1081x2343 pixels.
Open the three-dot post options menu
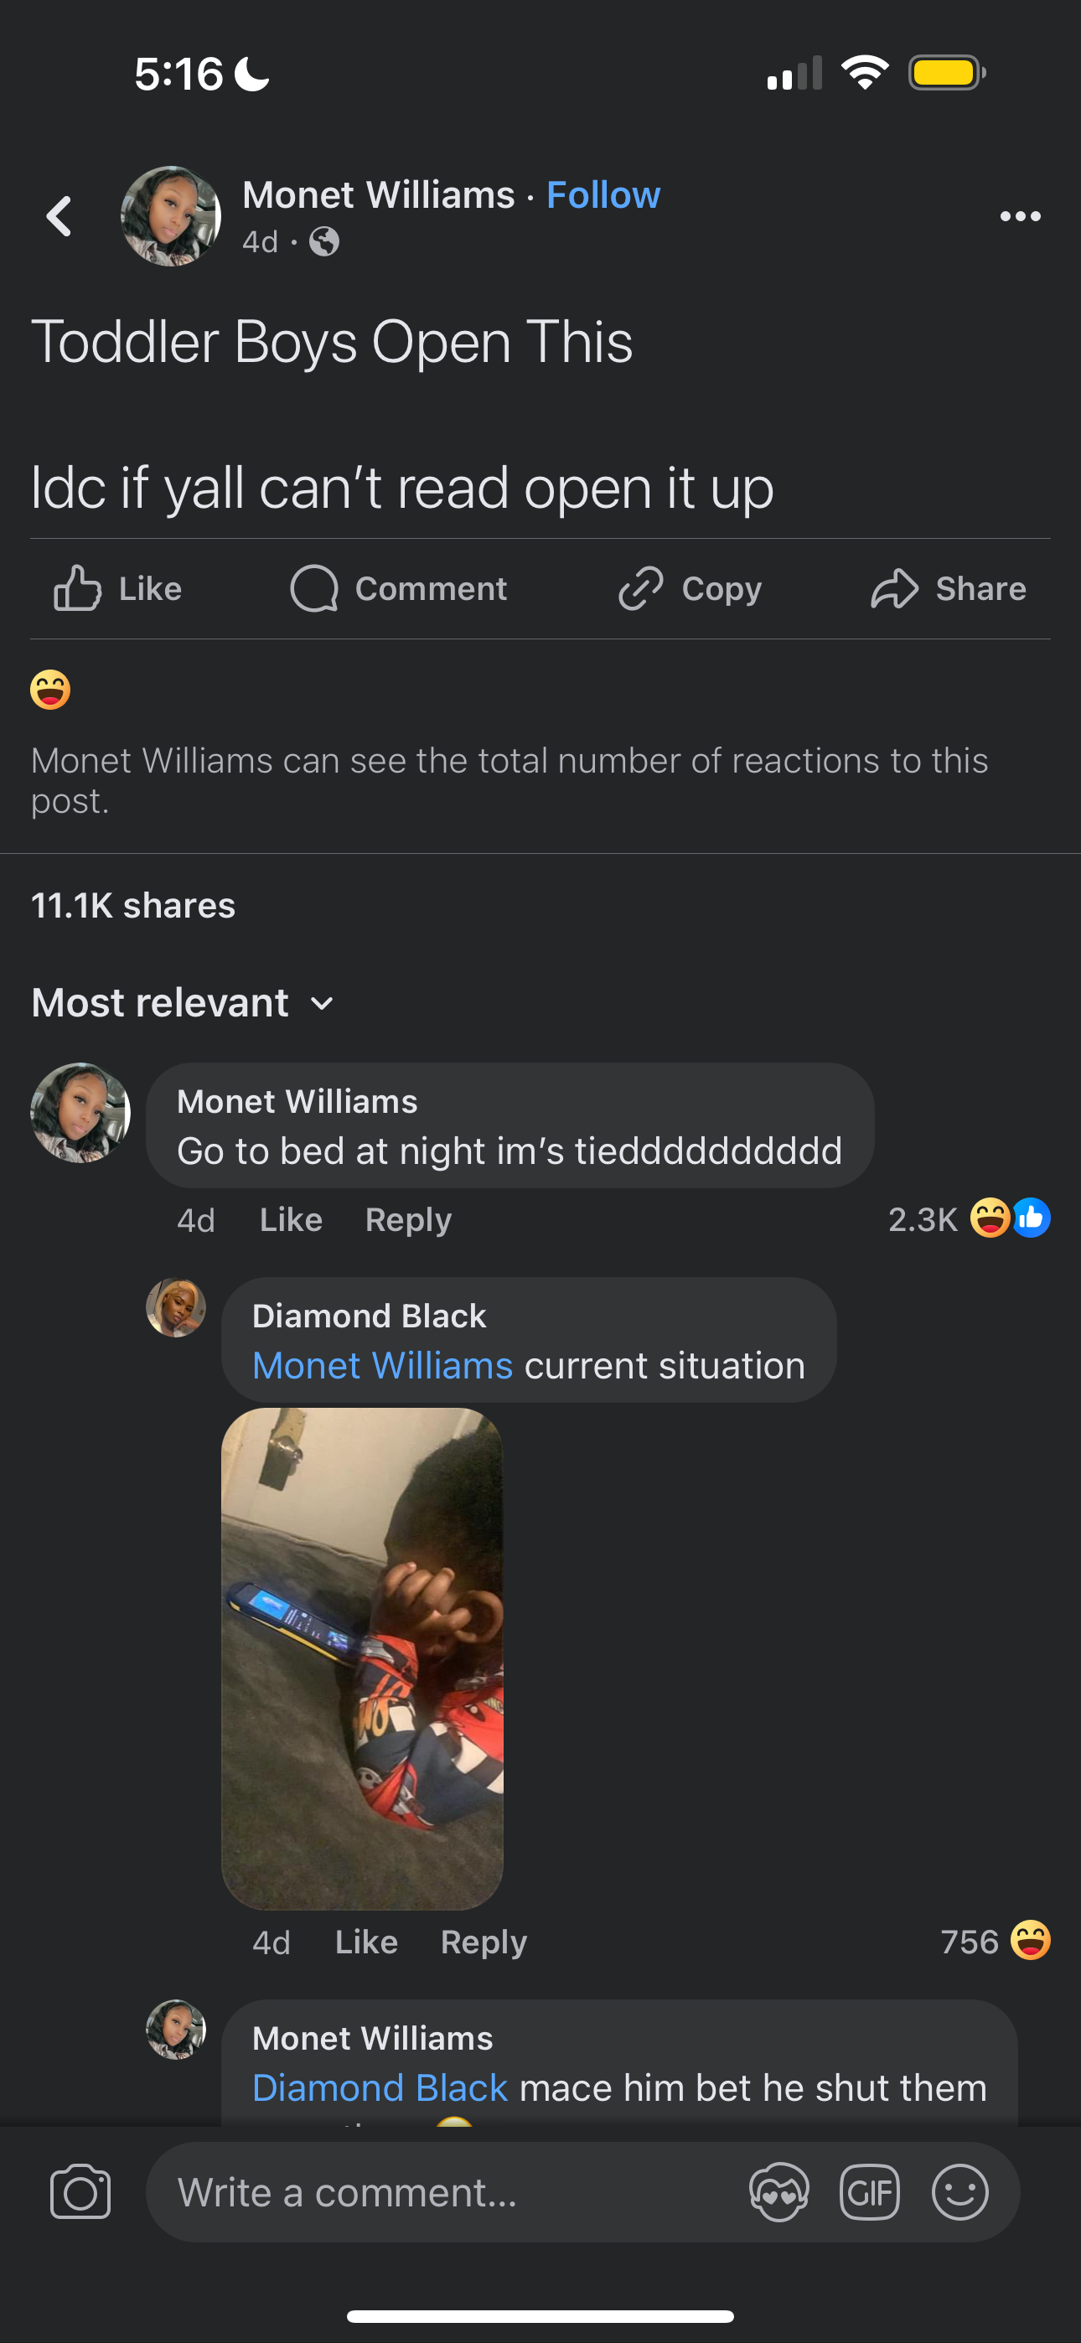(x=1020, y=216)
